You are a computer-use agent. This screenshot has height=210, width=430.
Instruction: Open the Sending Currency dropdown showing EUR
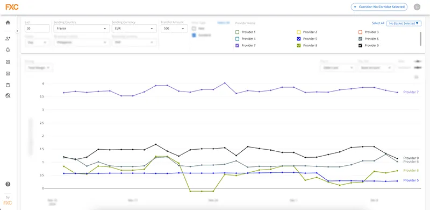click(134, 29)
